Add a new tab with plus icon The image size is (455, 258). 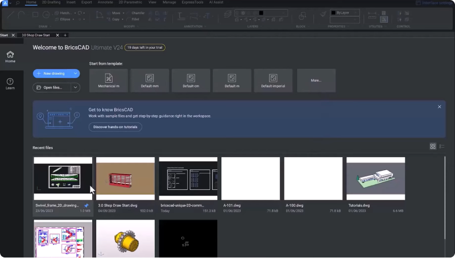pyautogui.click(x=65, y=35)
